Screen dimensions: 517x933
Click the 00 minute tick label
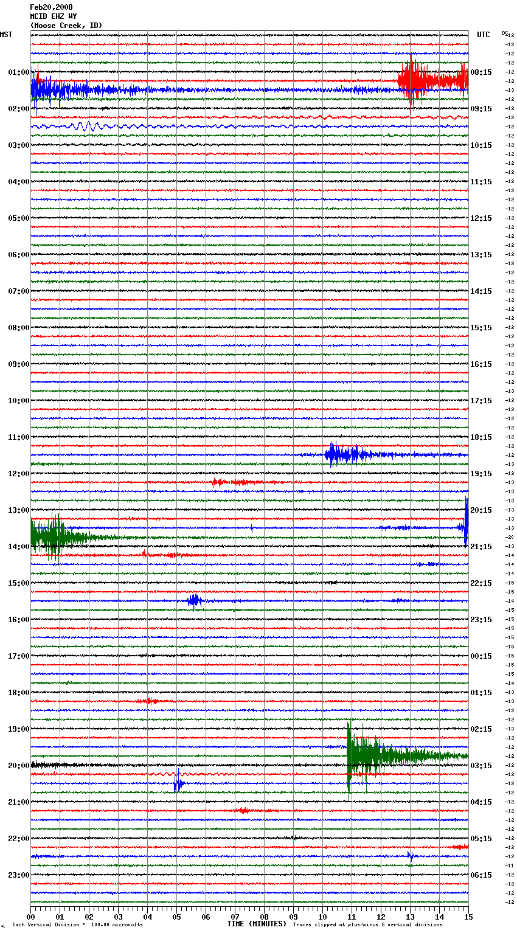coord(31,916)
